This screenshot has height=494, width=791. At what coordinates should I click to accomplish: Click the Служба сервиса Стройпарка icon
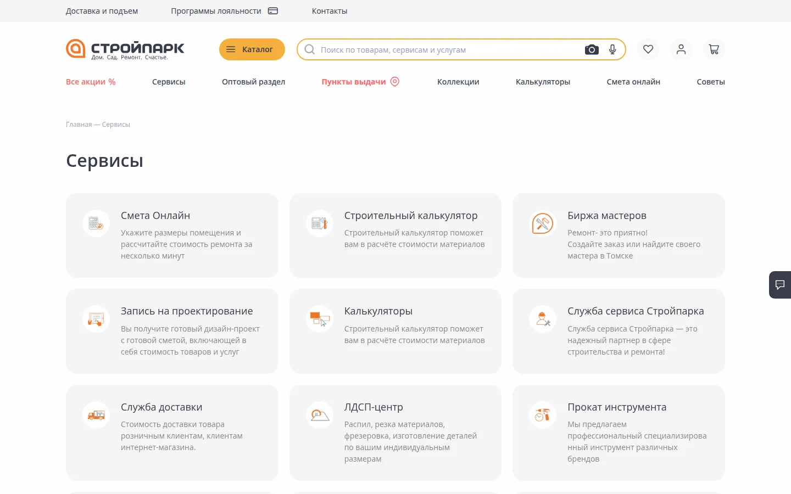pyautogui.click(x=543, y=319)
